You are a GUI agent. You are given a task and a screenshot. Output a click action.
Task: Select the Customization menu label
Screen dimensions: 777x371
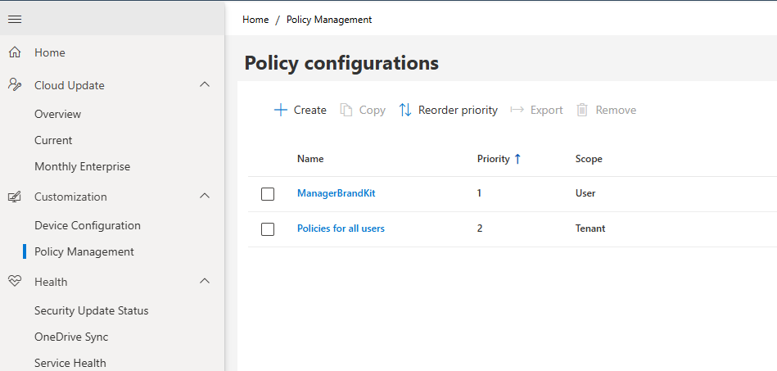point(70,197)
